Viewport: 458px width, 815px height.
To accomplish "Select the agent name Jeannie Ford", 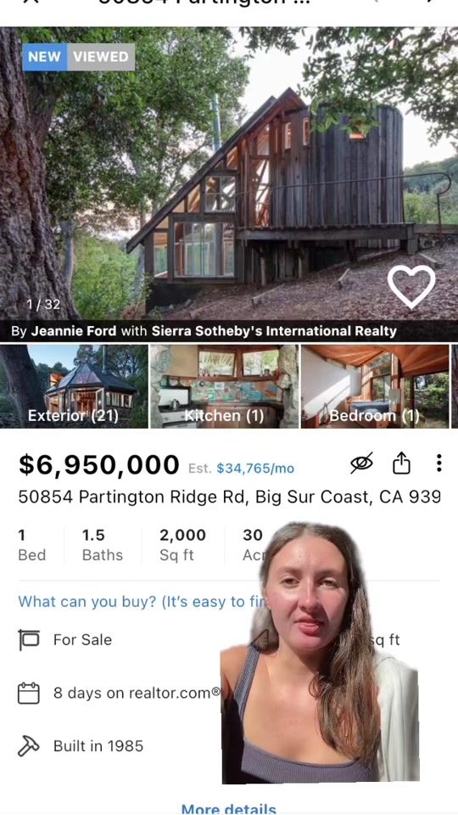I will pyautogui.click(x=74, y=331).
